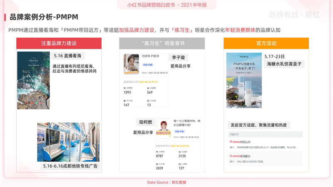The height and width of the screenshot is (187, 333).
Task: Open the PMPM环球配方 topic link
Action: coord(241,156)
